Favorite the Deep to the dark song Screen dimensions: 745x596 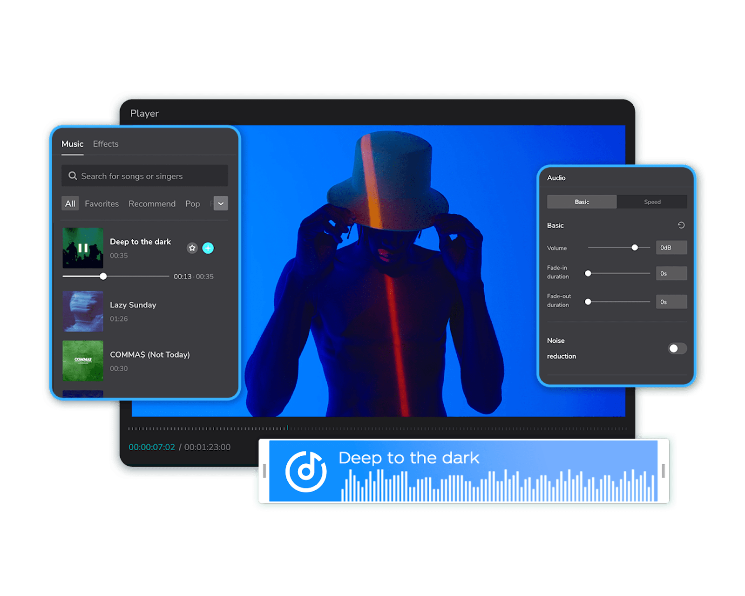192,248
